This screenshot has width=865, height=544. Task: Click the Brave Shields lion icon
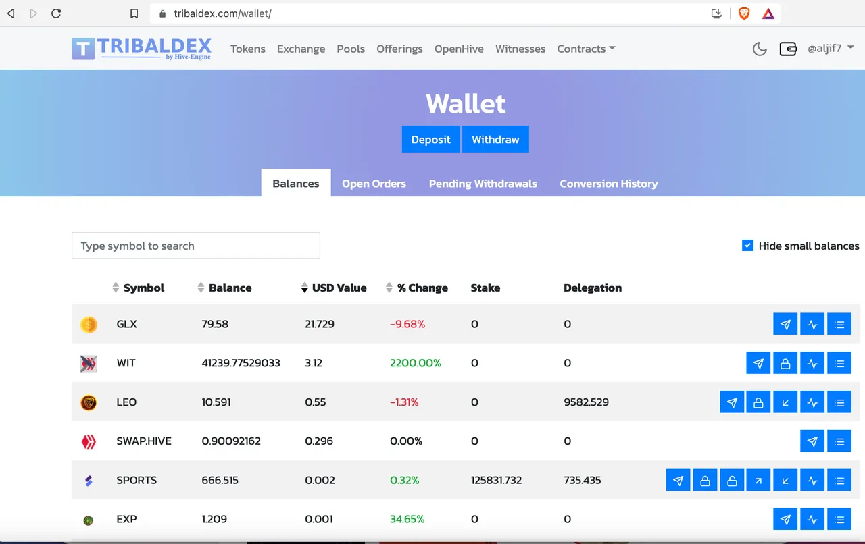[x=744, y=13]
